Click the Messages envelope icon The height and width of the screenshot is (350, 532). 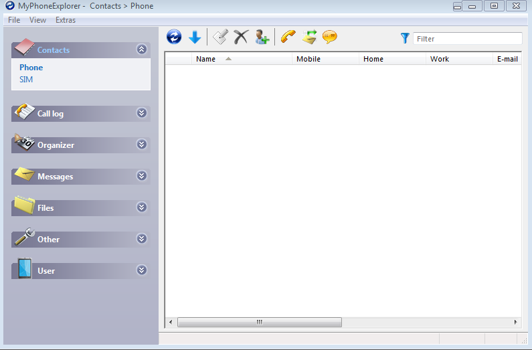point(25,174)
